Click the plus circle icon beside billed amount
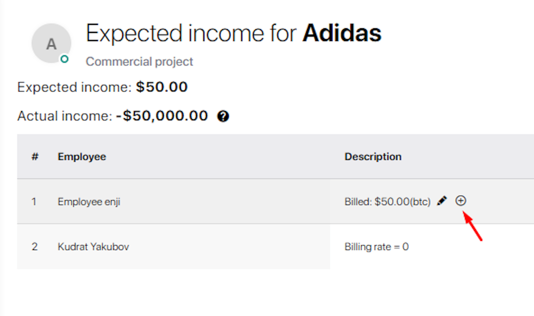The width and height of the screenshot is (534, 316). (460, 201)
